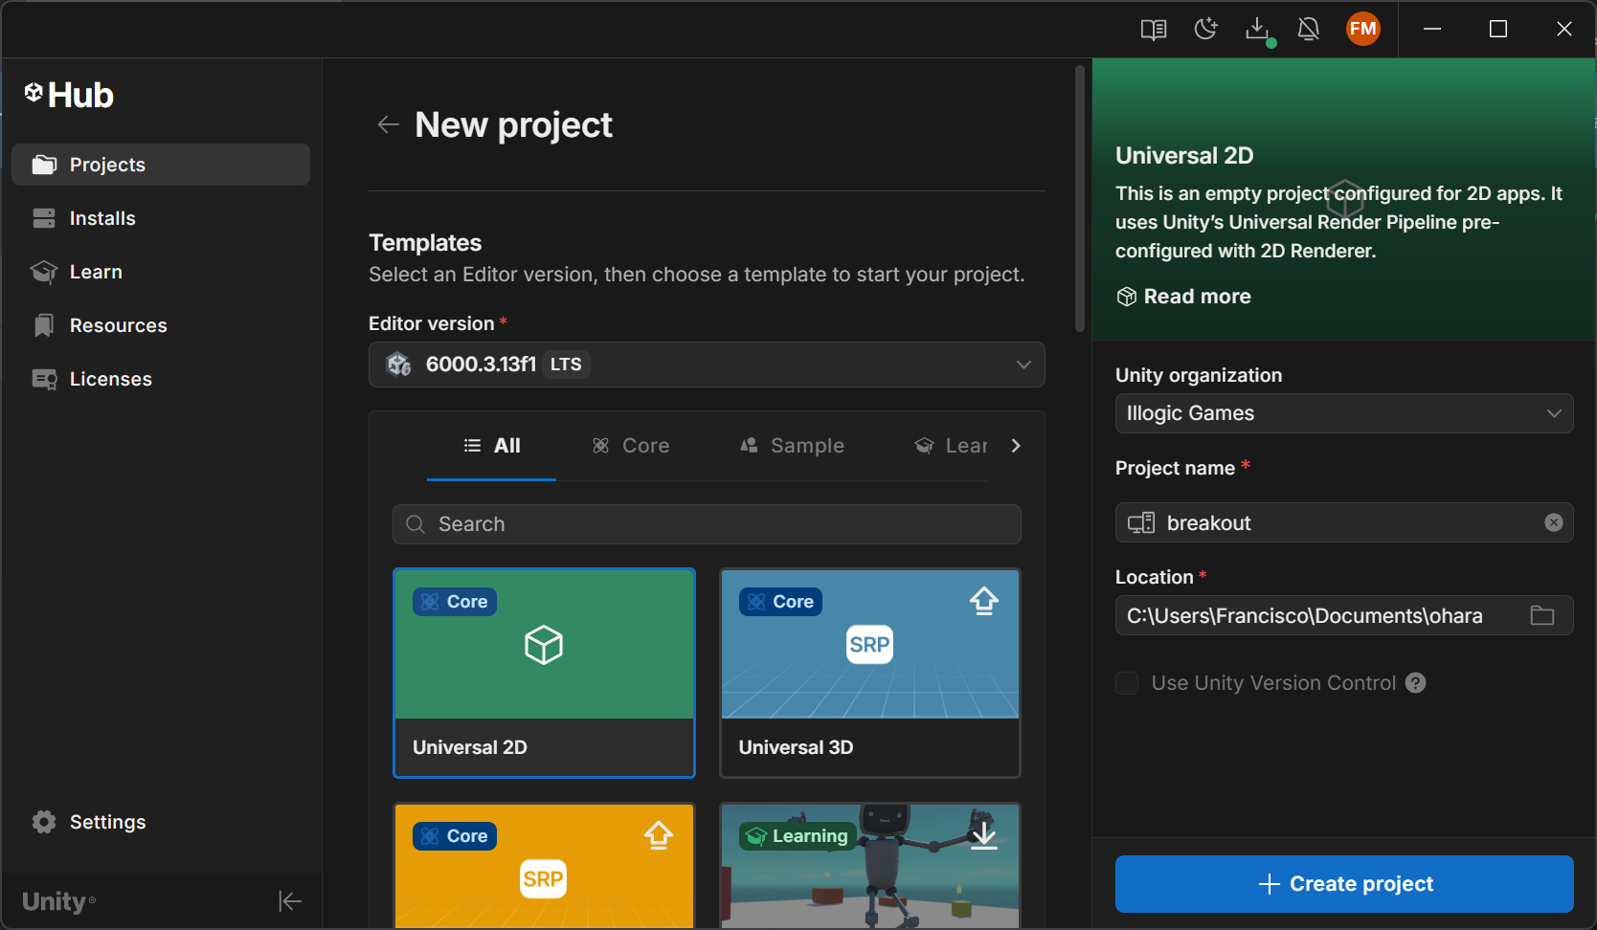Open the FM account avatar
The image size is (1597, 930).
tap(1363, 29)
